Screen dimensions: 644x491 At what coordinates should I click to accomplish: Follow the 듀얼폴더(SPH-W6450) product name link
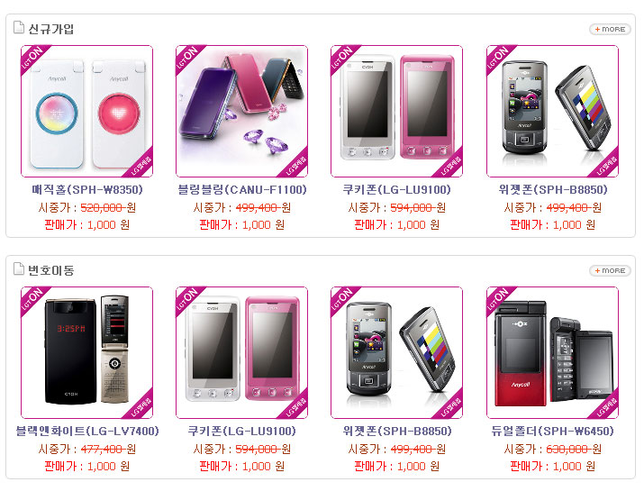552,431
